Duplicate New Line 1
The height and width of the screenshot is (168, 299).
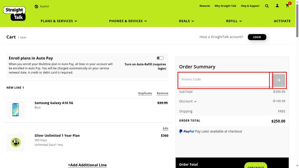coord(145,93)
